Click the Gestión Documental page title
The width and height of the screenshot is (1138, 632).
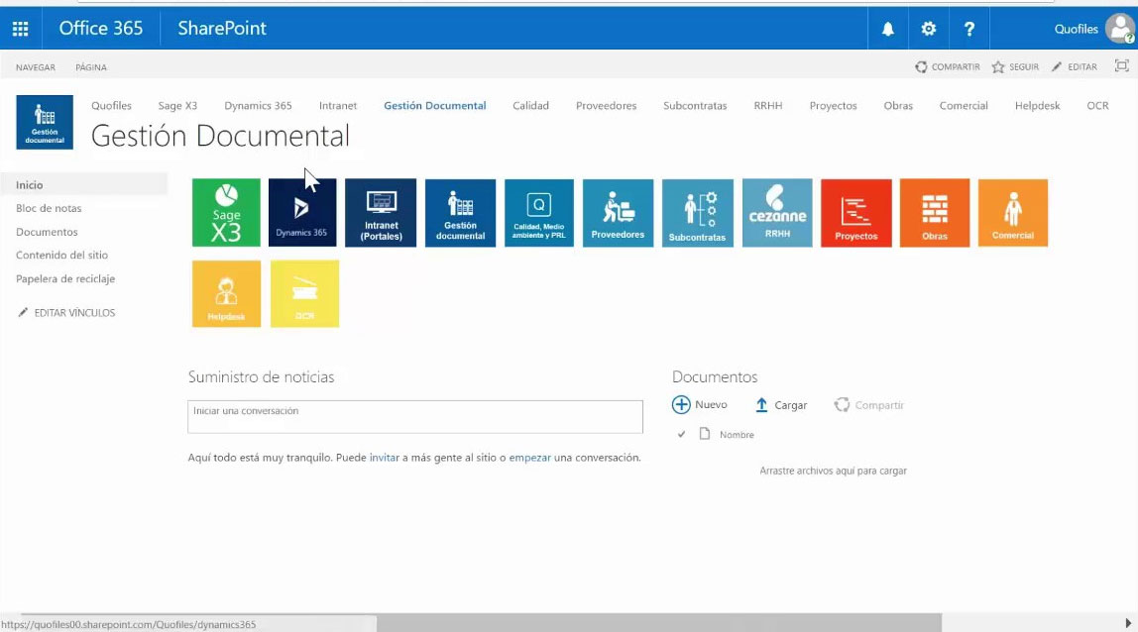tap(220, 136)
